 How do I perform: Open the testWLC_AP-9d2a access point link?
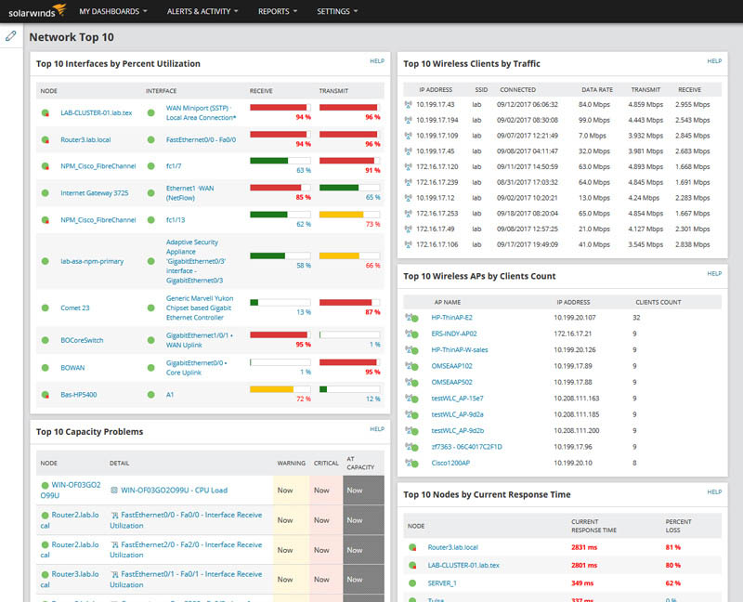pyautogui.click(x=457, y=414)
